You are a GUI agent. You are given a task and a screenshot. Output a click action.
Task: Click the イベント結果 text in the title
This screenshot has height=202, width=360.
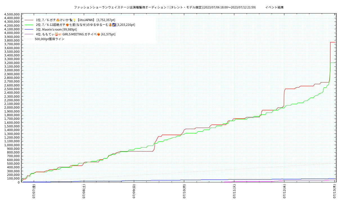pyautogui.click(x=274, y=7)
